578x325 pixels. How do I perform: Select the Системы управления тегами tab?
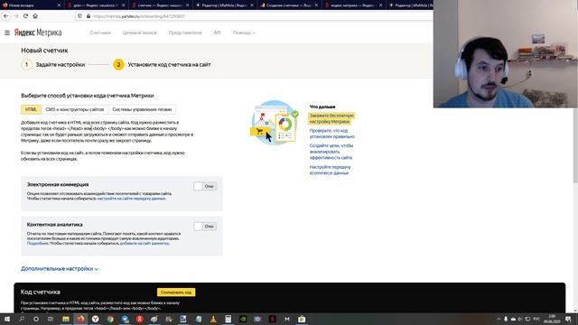coord(142,109)
